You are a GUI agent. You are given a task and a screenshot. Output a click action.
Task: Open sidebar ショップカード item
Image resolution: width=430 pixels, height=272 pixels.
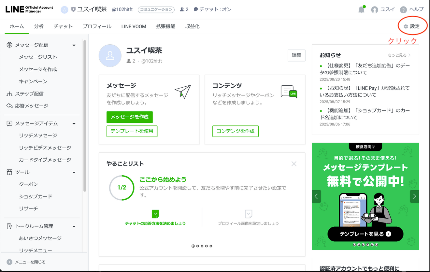(x=36, y=196)
